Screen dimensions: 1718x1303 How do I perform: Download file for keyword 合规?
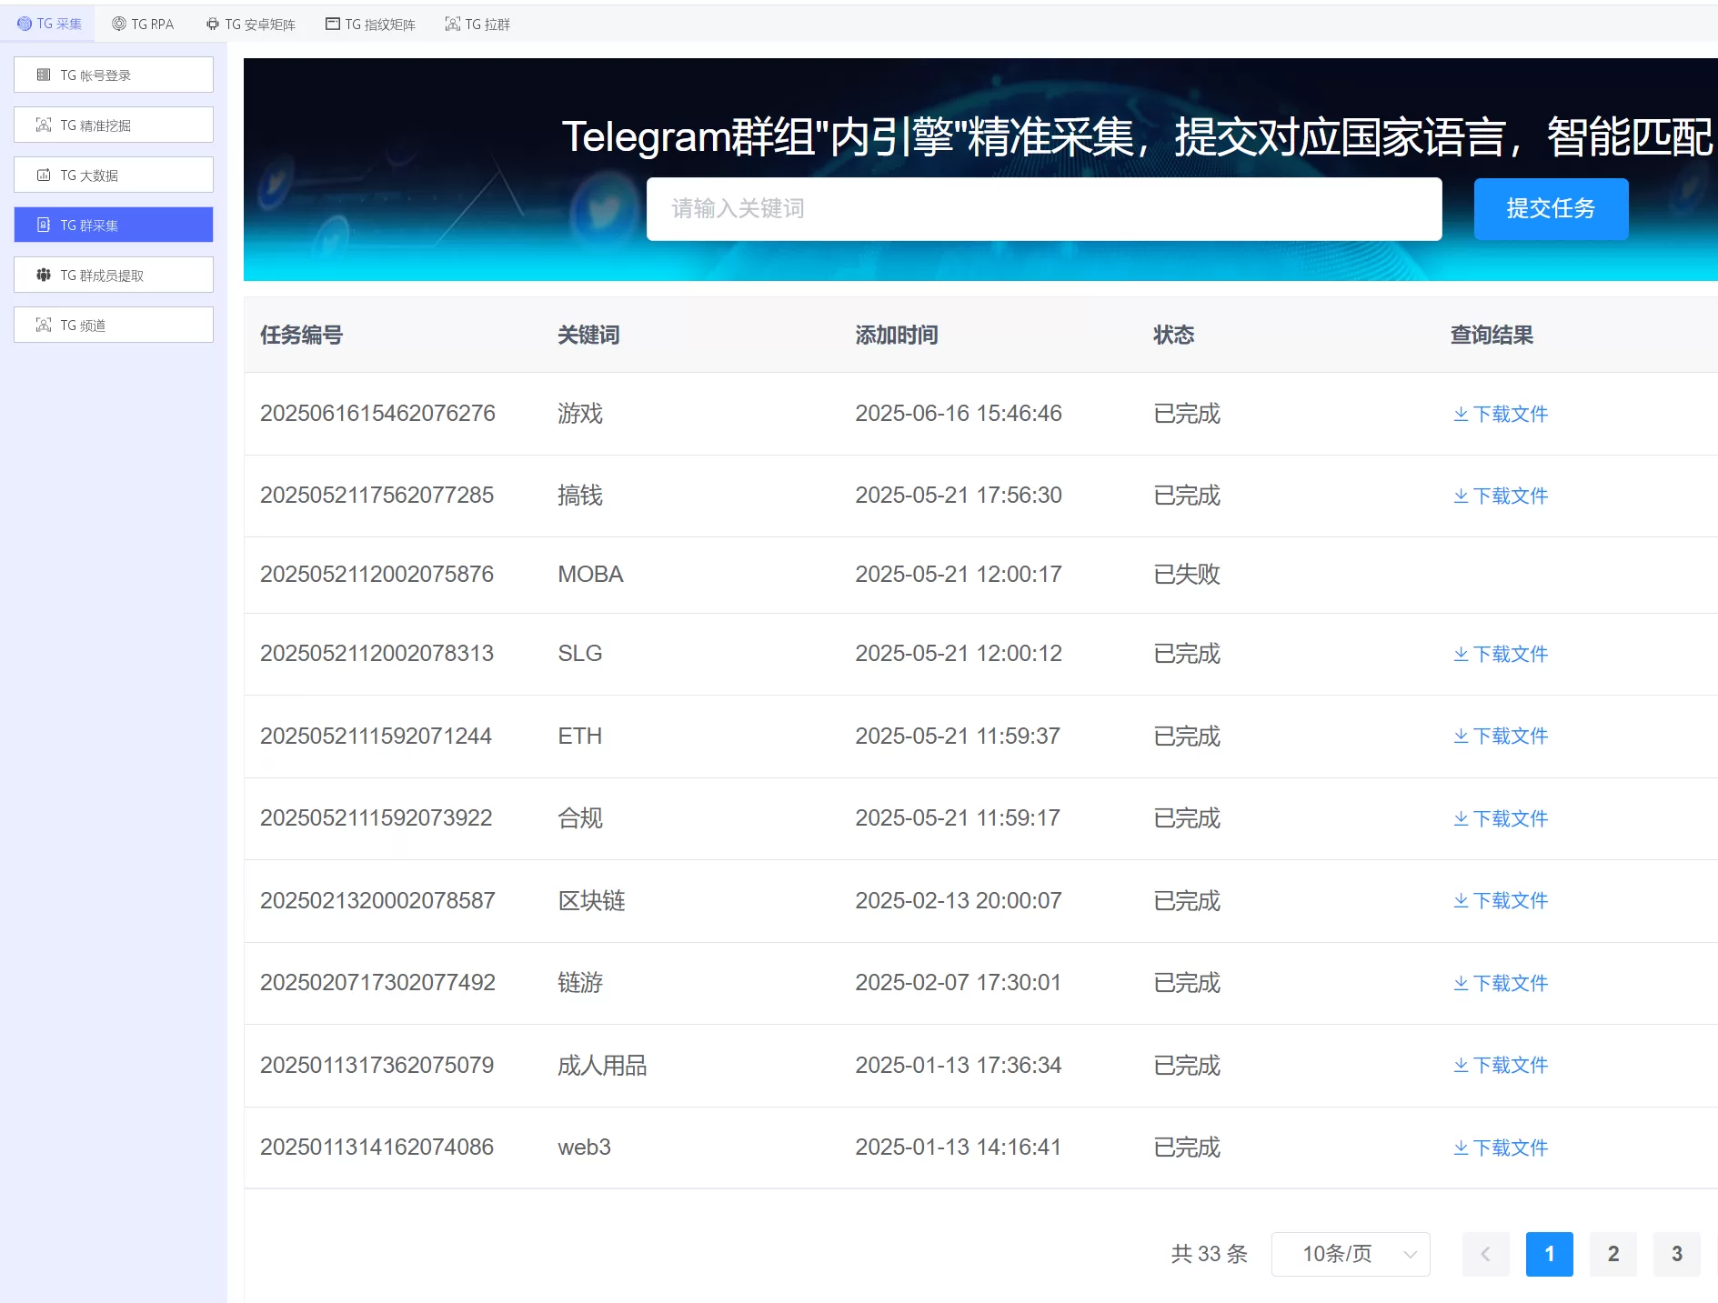(1501, 818)
